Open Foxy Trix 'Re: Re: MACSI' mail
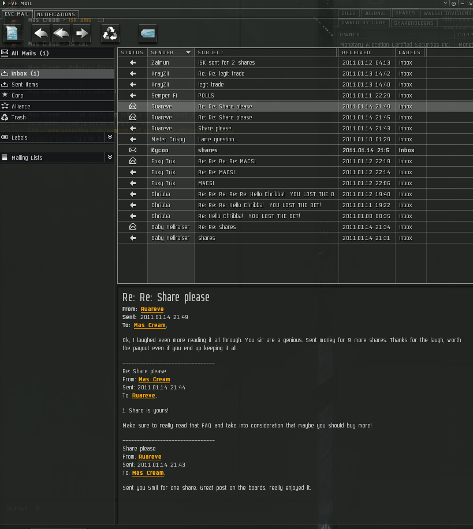Screen dimensions: 473x529 coord(295,172)
